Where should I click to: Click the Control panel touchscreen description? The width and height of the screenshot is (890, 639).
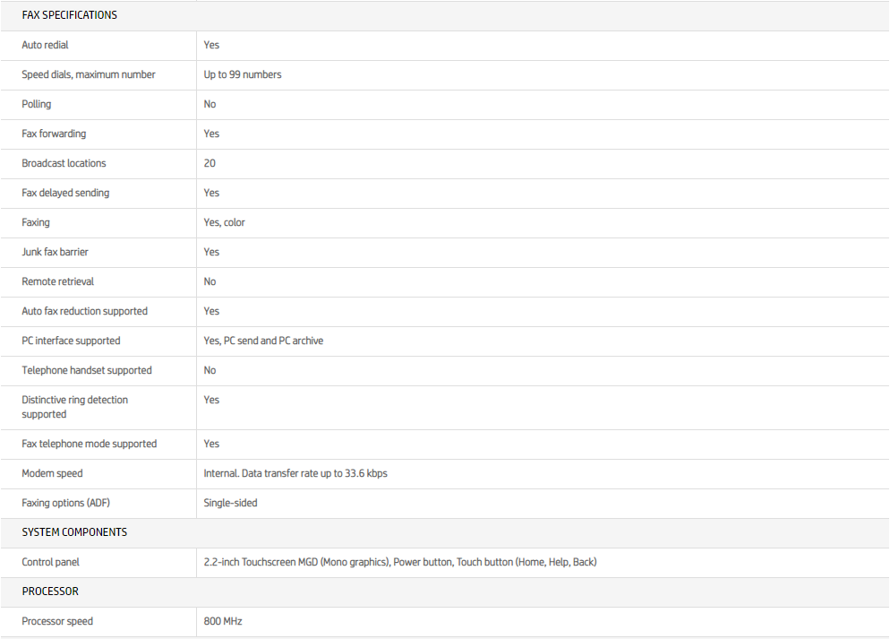(399, 562)
